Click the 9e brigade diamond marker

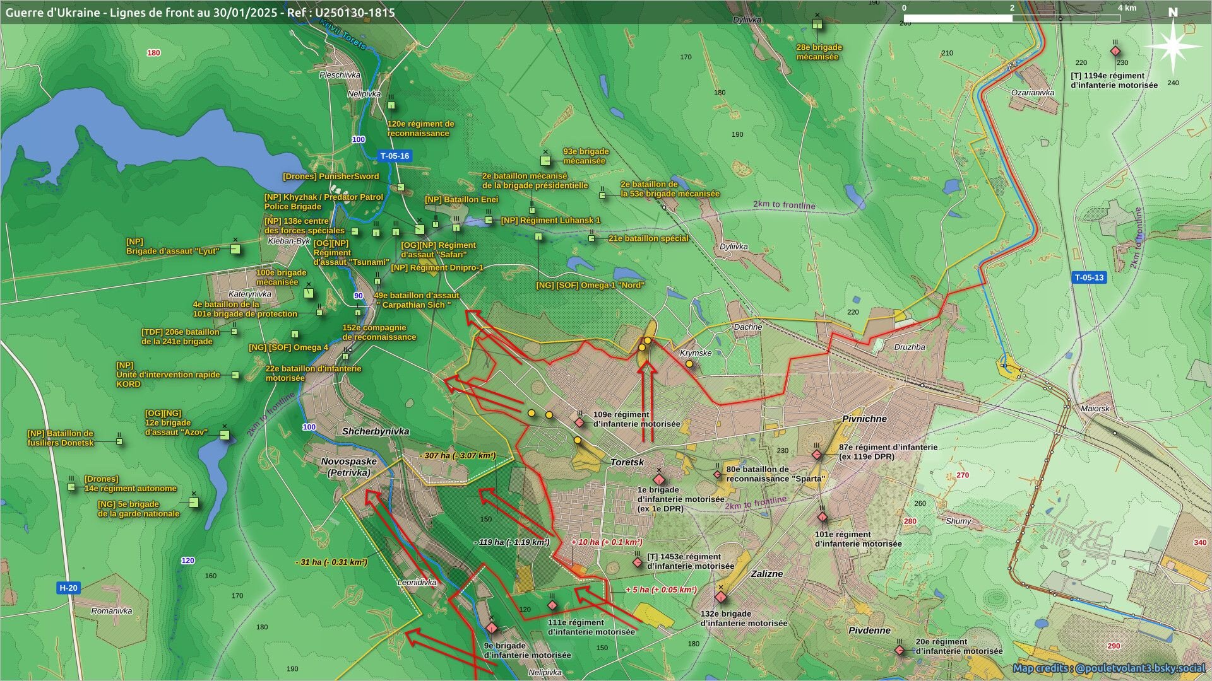click(x=492, y=628)
